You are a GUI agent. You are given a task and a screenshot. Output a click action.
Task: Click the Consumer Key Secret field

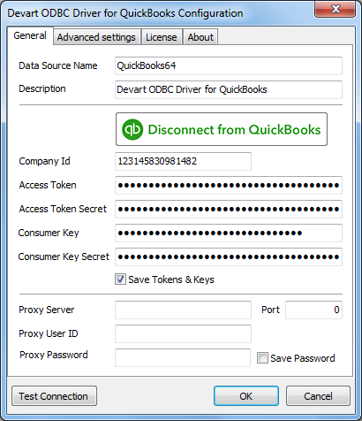pos(229,256)
